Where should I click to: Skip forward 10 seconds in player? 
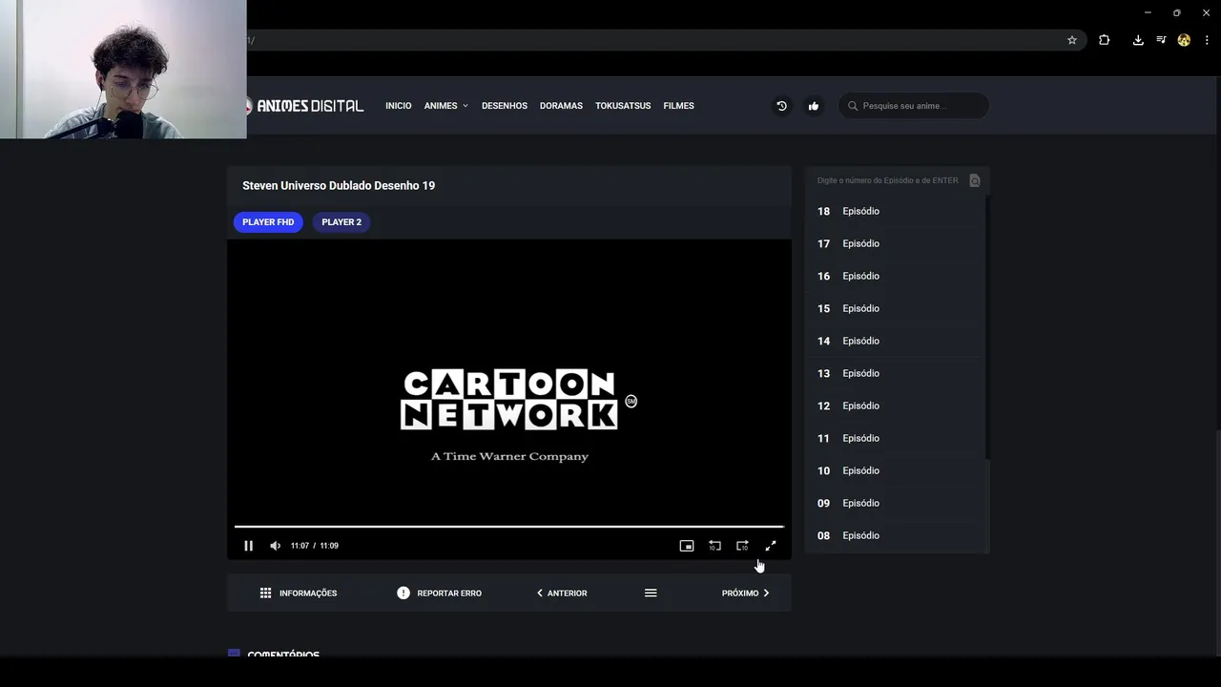click(742, 546)
